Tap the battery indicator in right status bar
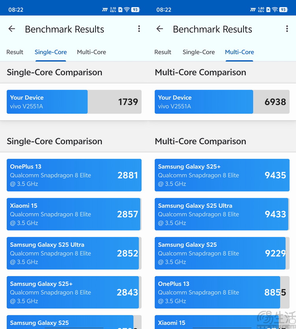The width and height of the screenshot is (296, 329). (283, 9)
